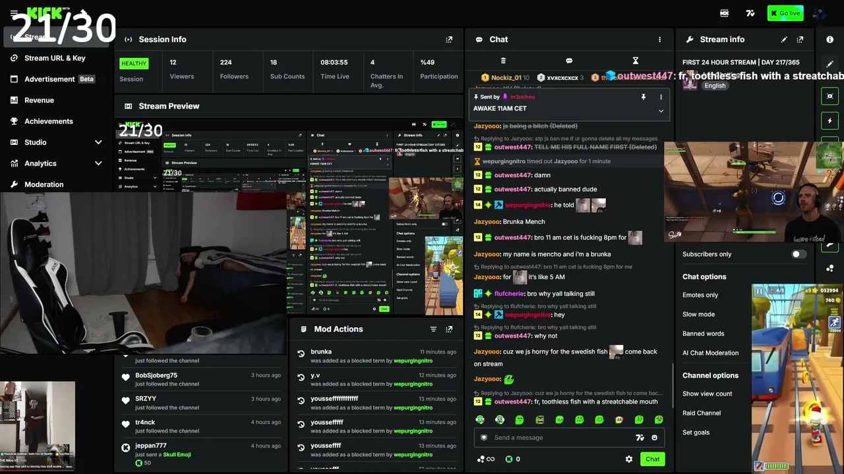Pop out the Mod Actions panel
844x474 pixels.
449,329
